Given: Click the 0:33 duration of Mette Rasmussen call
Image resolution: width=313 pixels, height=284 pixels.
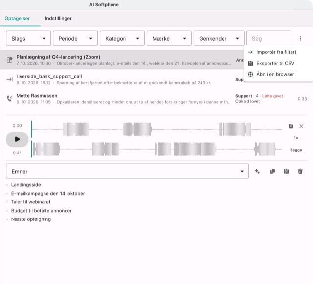Looking at the screenshot, I should tap(302, 99).
